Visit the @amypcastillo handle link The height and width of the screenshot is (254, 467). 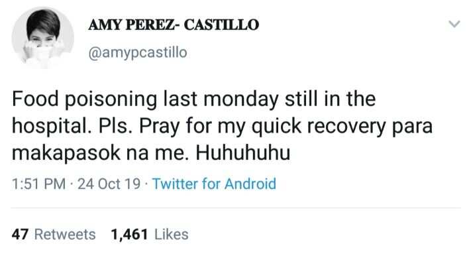tap(138, 52)
